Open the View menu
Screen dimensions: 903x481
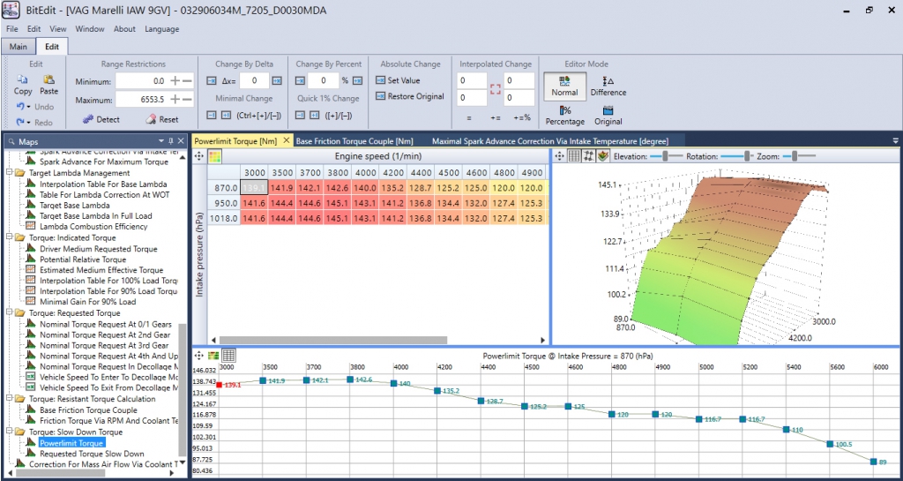pos(57,29)
